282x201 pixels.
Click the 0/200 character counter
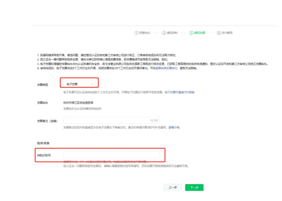pyautogui.click(x=154, y=120)
